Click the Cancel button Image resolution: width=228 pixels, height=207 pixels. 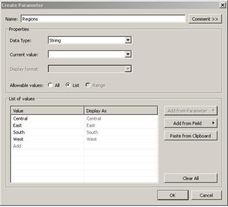coord(206,195)
